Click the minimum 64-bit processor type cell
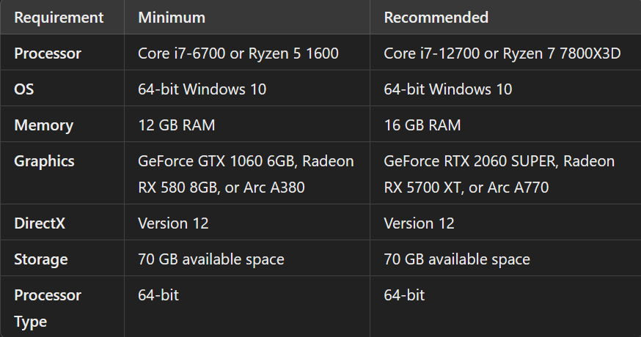Viewport: 641px width, 337px height. coord(158,295)
